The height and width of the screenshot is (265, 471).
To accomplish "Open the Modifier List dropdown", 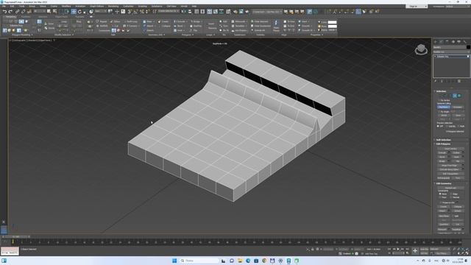I will [x=451, y=52].
